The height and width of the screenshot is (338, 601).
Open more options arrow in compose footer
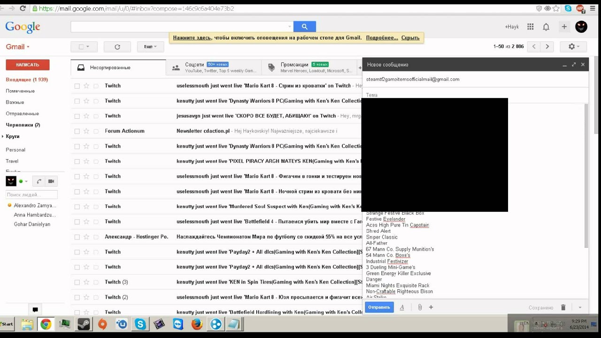[x=580, y=307]
